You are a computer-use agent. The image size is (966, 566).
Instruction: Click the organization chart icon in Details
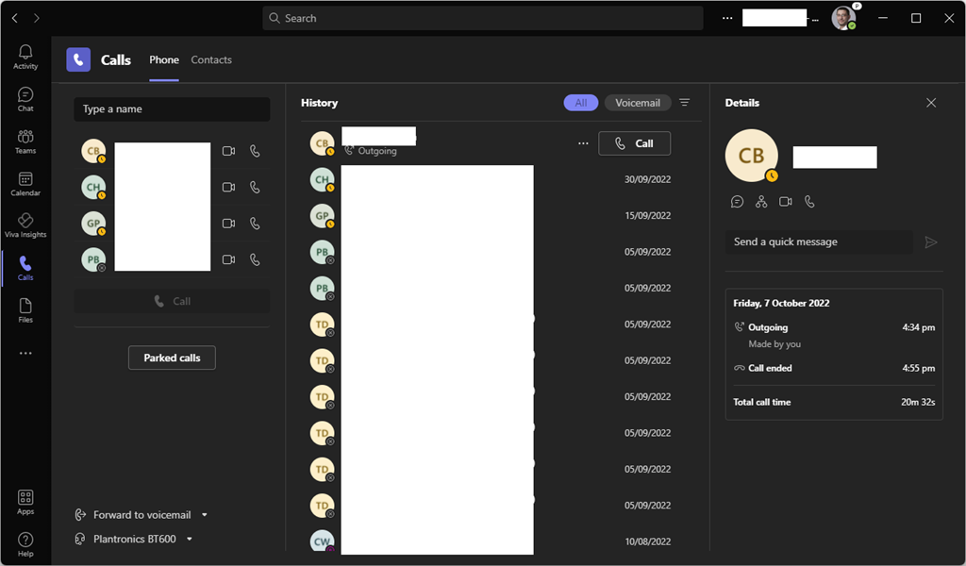tap(761, 202)
